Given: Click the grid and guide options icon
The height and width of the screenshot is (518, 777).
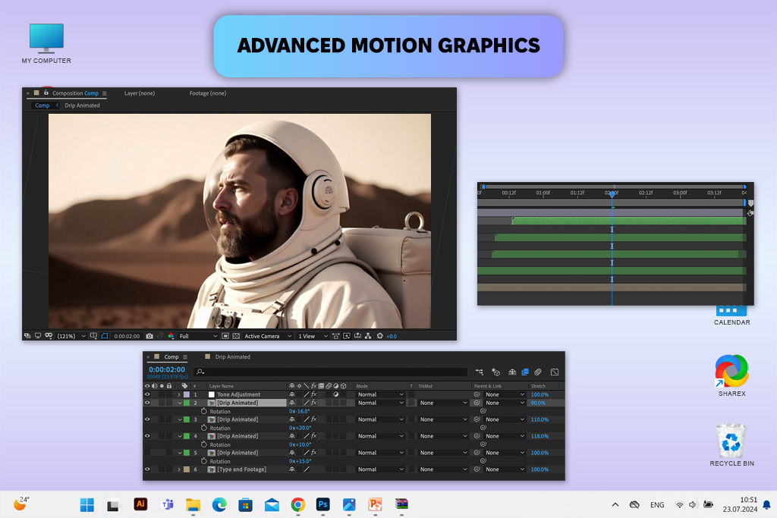Looking at the screenshot, I should point(93,336).
